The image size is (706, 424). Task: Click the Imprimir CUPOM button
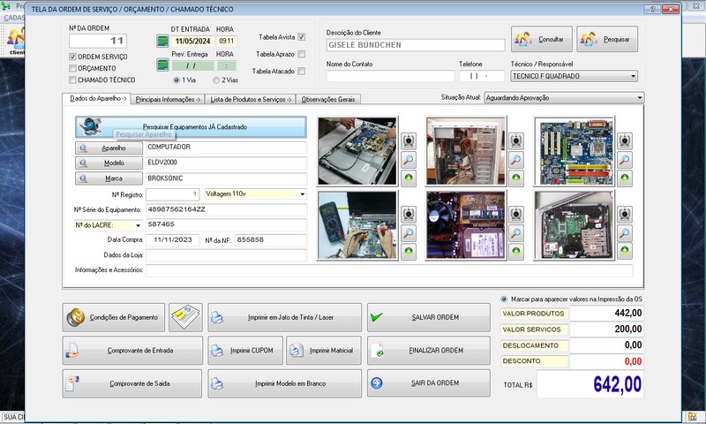[245, 350]
